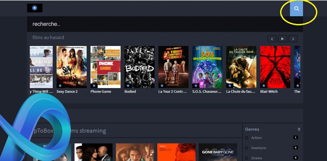Click the 'films au hasard' heading
Image resolution: width=327 pixels, height=161 pixels.
click(x=48, y=37)
